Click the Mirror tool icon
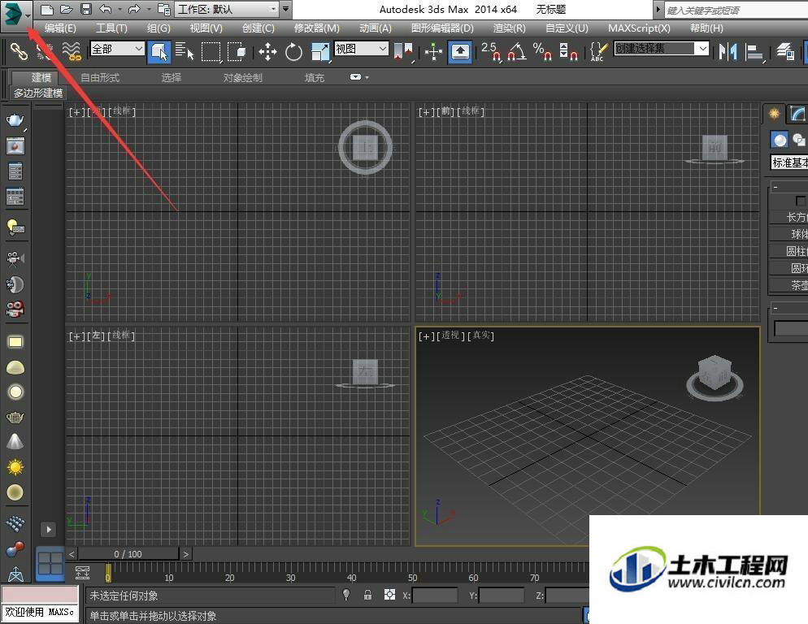Image resolution: width=808 pixels, height=624 pixels. pyautogui.click(x=728, y=51)
